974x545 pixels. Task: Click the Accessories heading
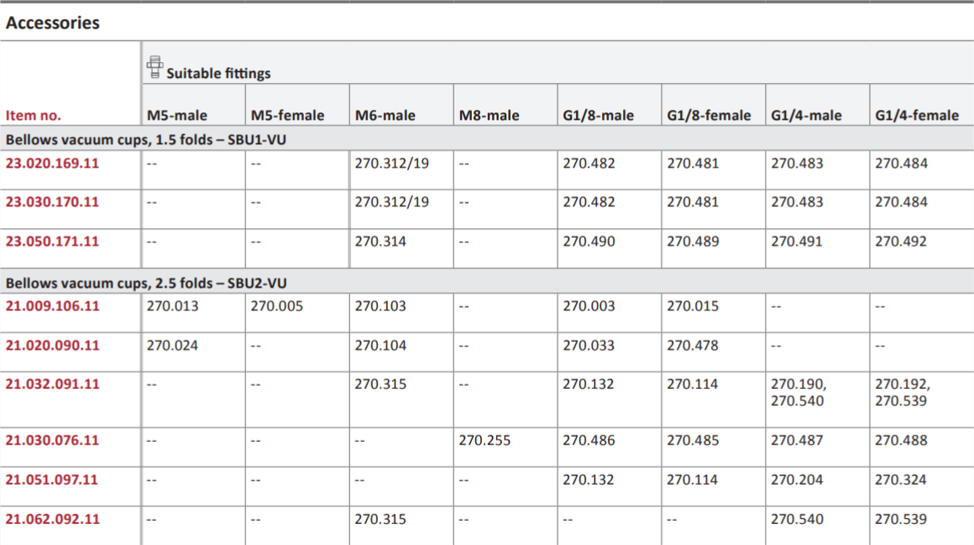click(x=53, y=23)
